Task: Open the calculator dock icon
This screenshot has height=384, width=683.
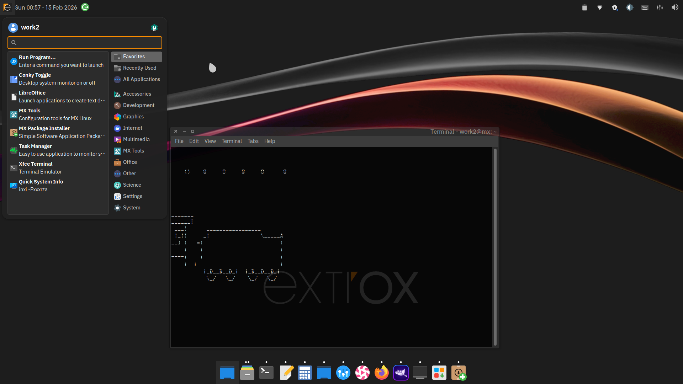Action: pos(305,373)
